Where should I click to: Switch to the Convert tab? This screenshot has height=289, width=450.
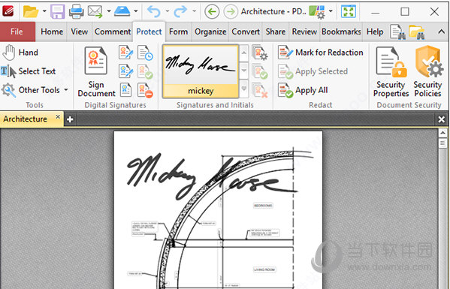246,32
